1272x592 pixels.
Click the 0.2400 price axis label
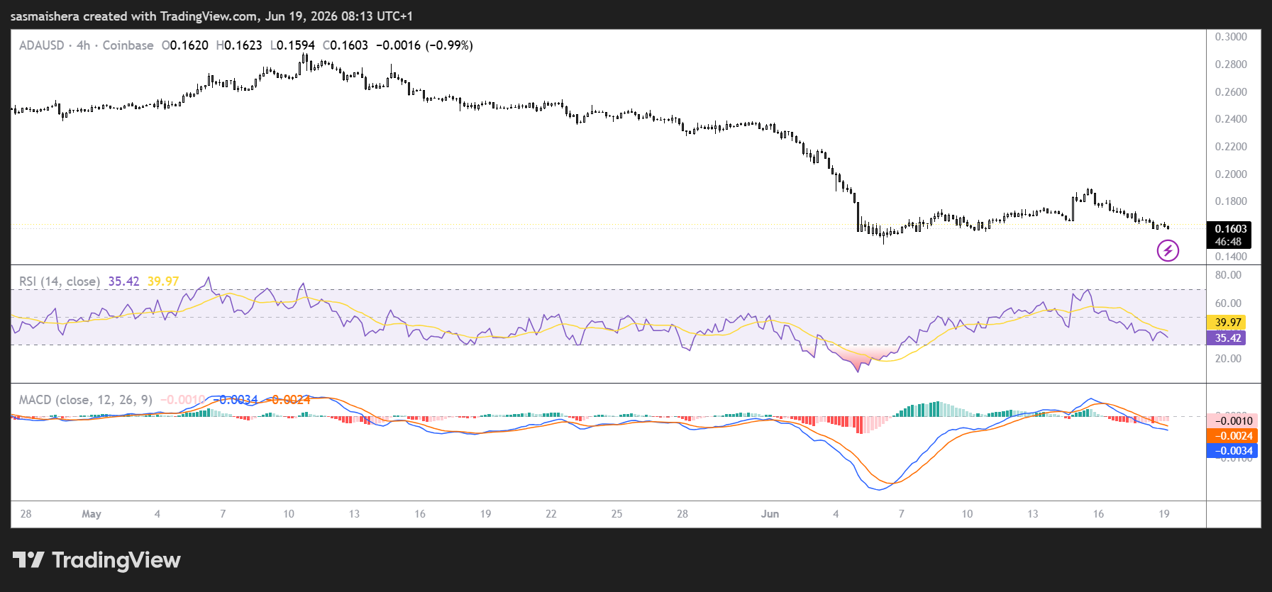(1231, 119)
